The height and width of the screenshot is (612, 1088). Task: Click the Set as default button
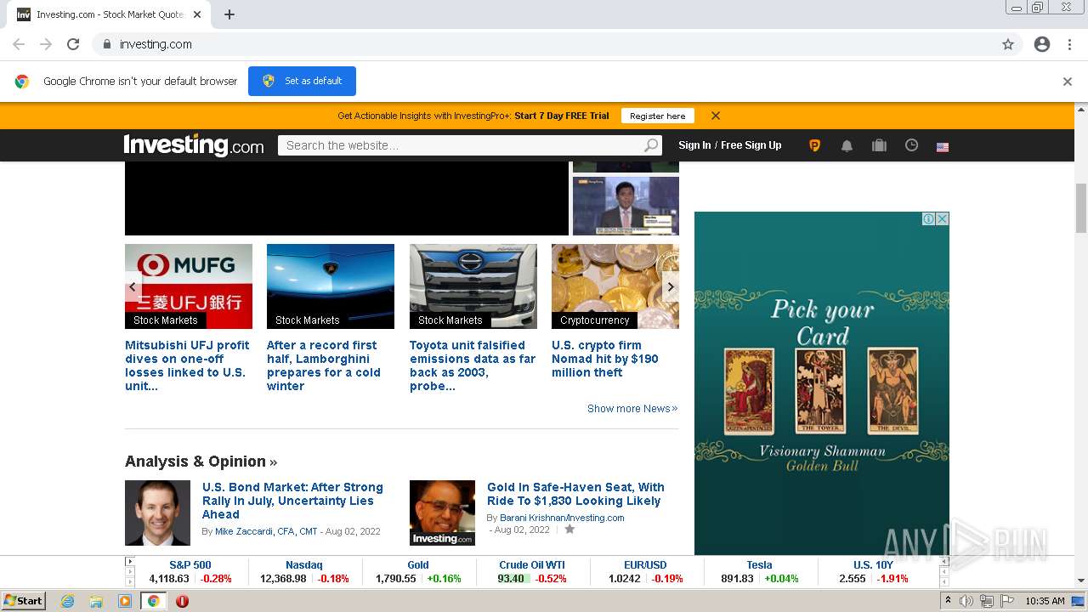click(x=302, y=81)
